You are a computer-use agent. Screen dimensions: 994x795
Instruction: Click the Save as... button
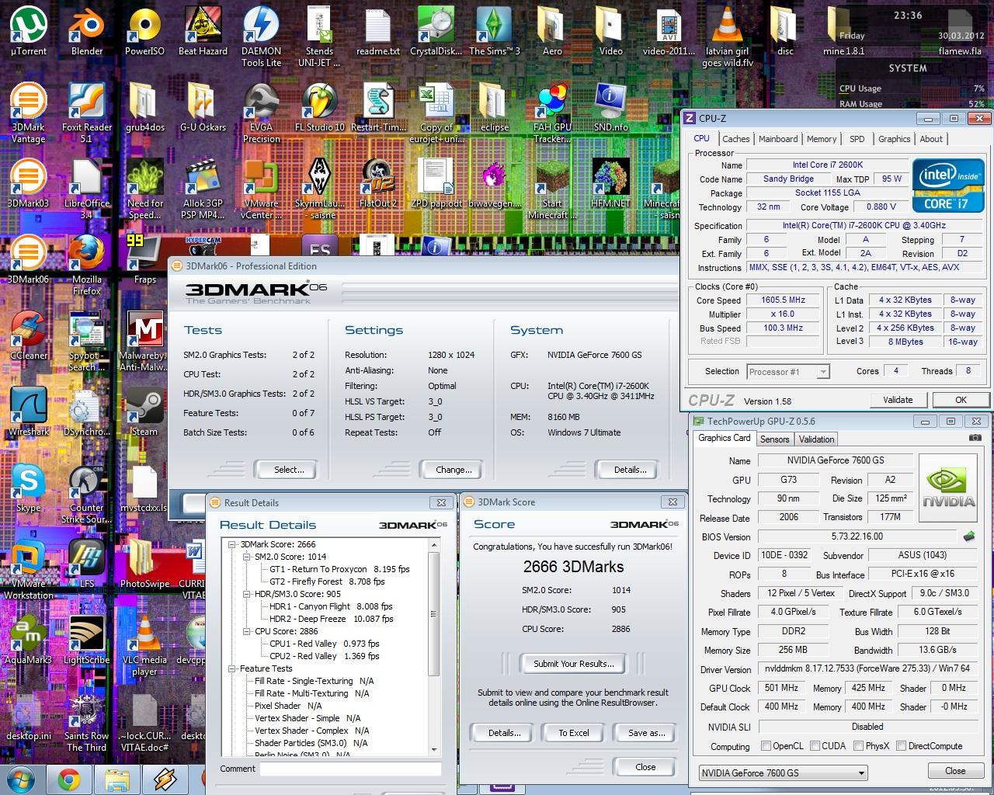[x=646, y=733]
